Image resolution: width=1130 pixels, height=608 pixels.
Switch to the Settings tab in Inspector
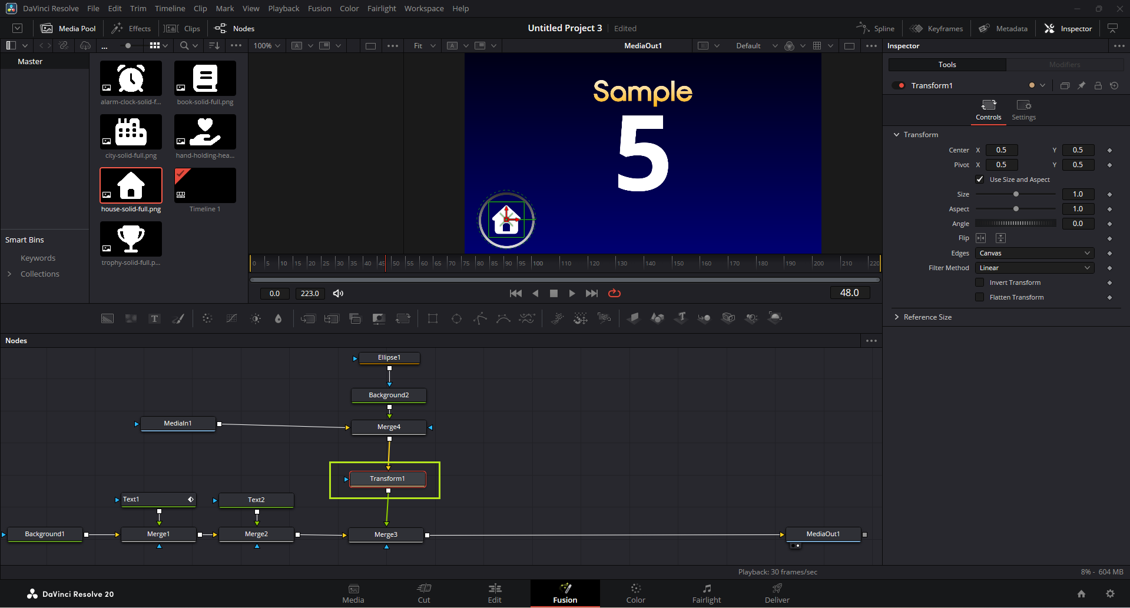click(x=1023, y=109)
